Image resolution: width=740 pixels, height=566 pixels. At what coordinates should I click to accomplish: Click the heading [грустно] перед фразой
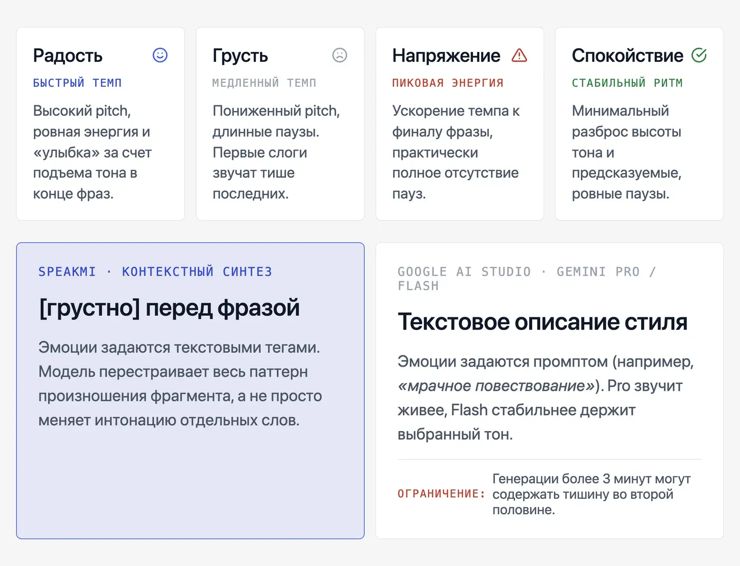(169, 308)
